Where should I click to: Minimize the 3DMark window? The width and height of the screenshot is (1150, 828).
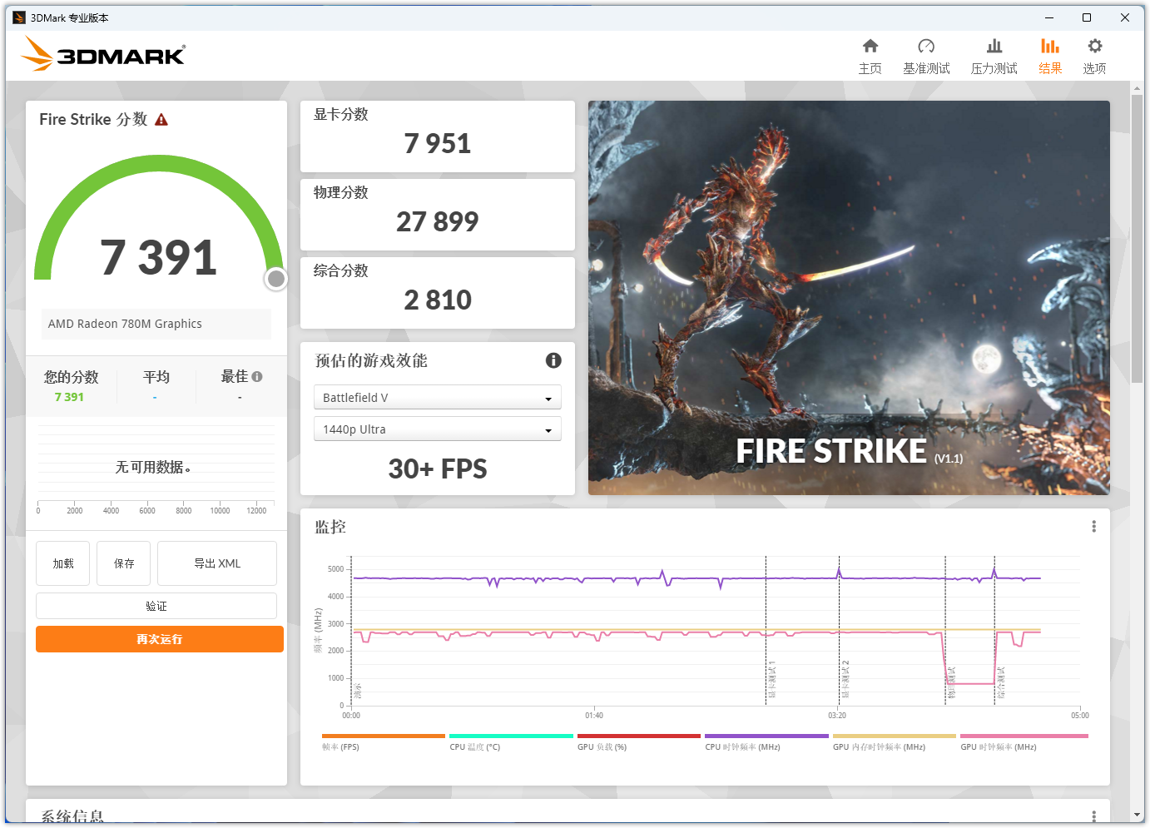(1049, 17)
